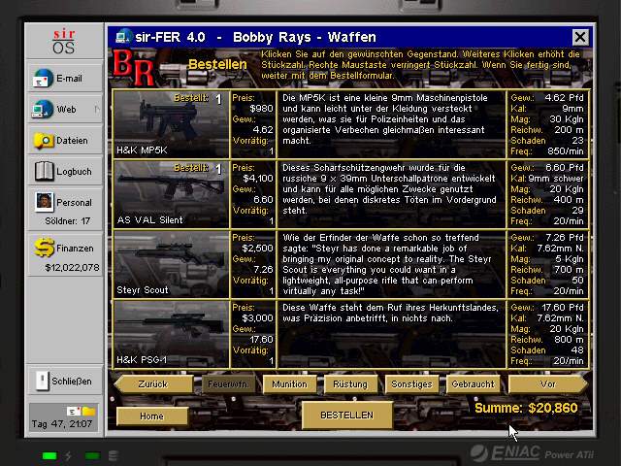Click the Tag 47, 21:07 clock

[x=62, y=424]
